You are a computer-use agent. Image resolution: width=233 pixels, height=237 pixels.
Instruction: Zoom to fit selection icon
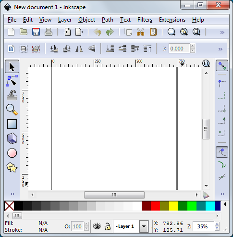[172, 32]
